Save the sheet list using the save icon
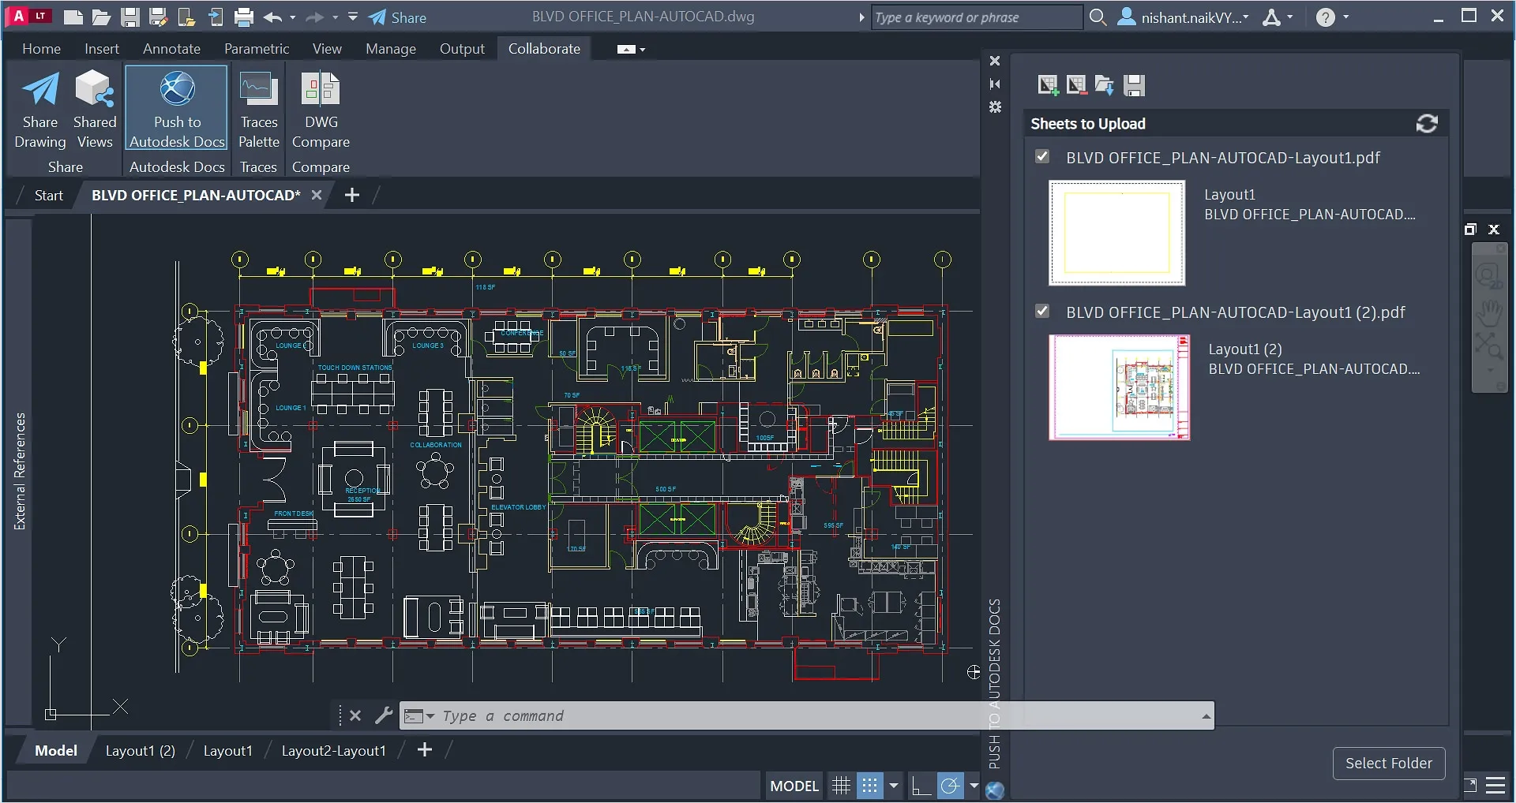1516x803 pixels. pos(1135,85)
